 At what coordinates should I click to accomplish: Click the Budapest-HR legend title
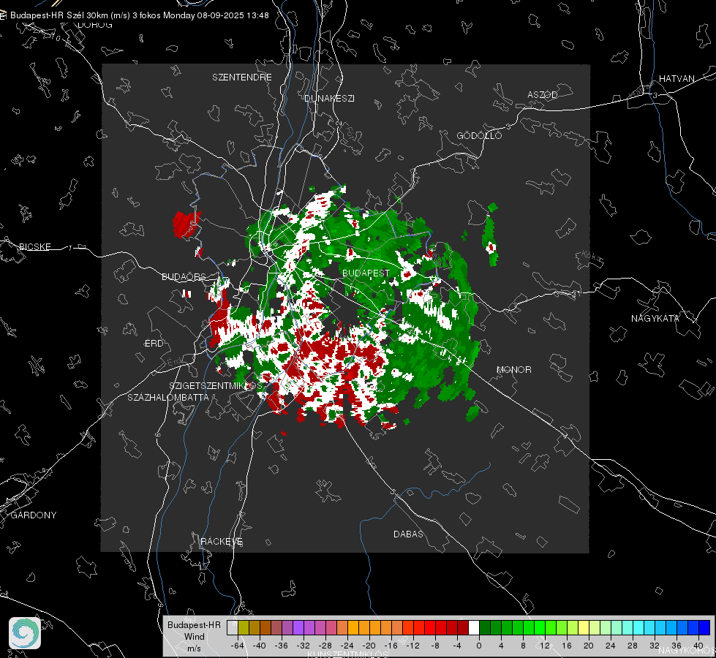tap(194, 625)
